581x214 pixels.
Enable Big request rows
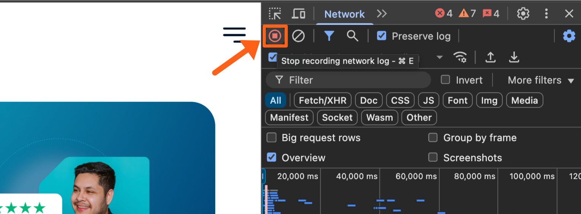click(272, 137)
